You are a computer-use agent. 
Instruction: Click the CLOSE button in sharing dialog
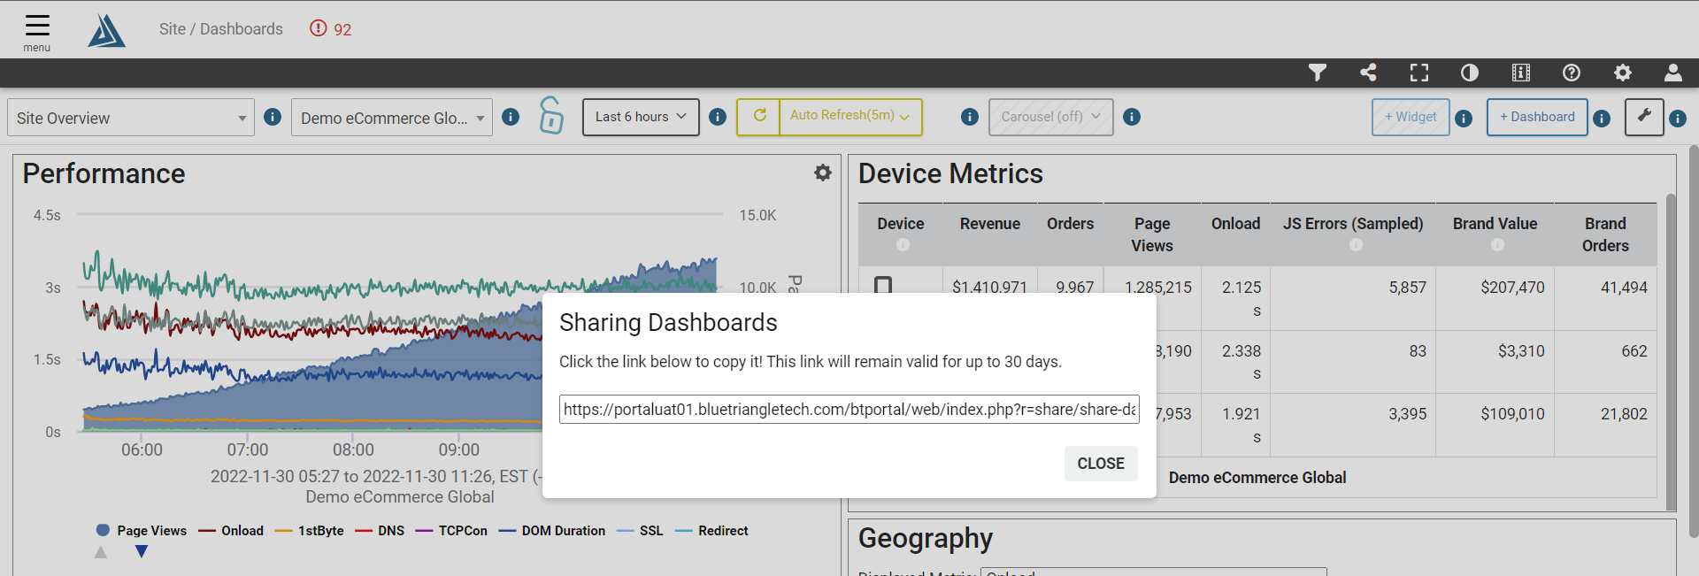click(x=1101, y=464)
